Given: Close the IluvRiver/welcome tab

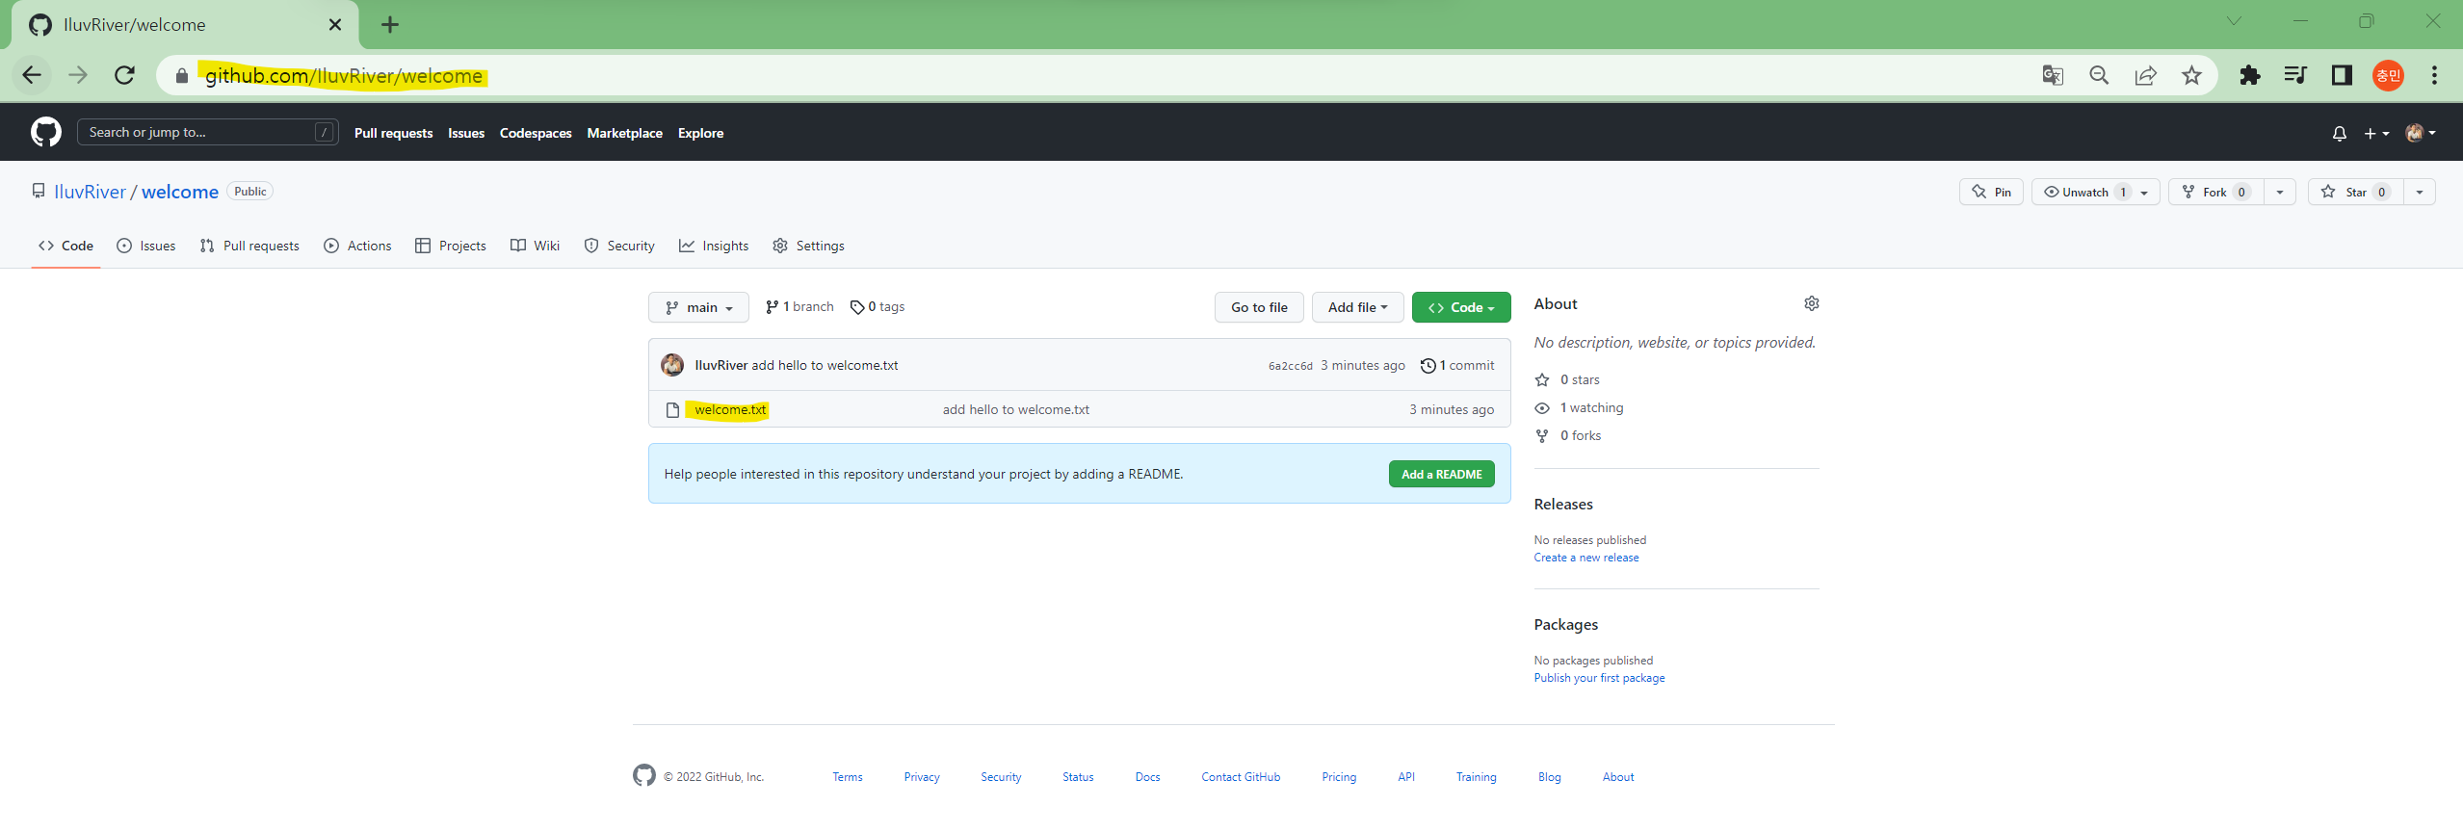Looking at the screenshot, I should [335, 25].
